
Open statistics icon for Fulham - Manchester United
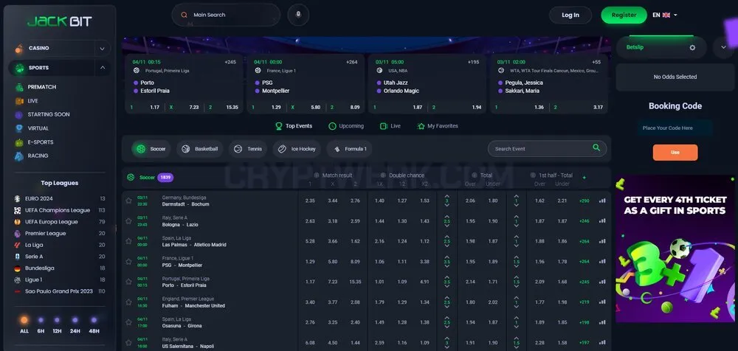[602, 302]
